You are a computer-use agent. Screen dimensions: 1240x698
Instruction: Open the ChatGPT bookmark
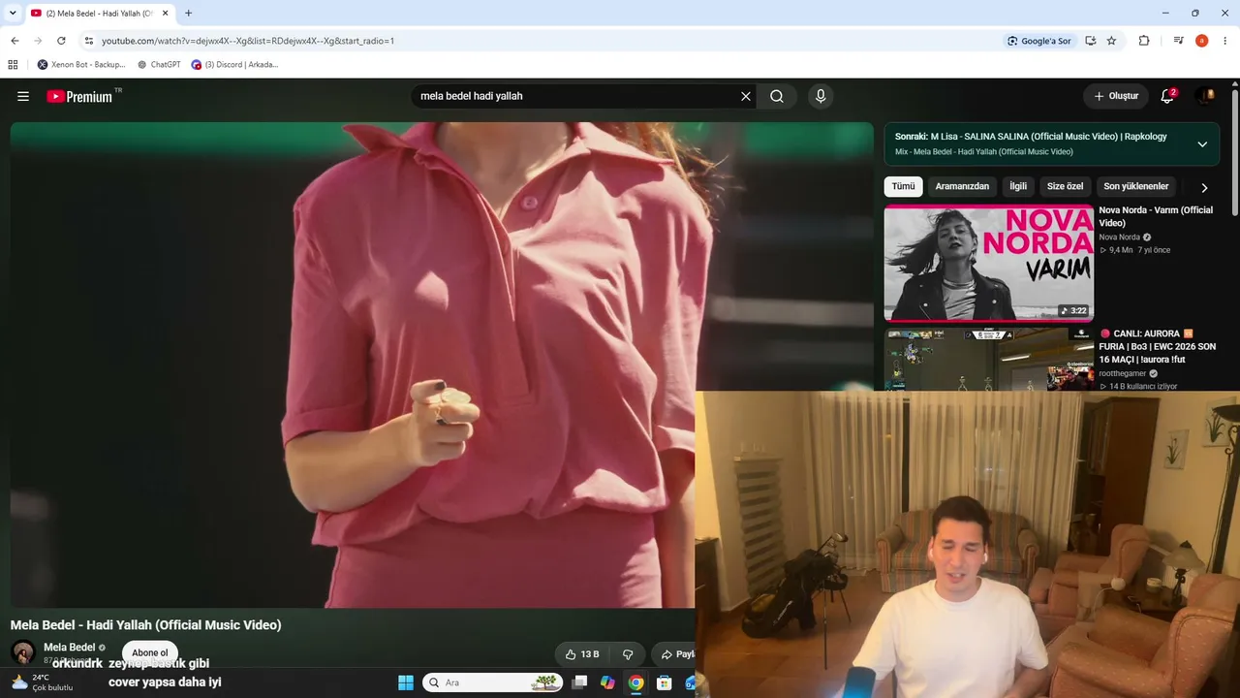coord(159,65)
